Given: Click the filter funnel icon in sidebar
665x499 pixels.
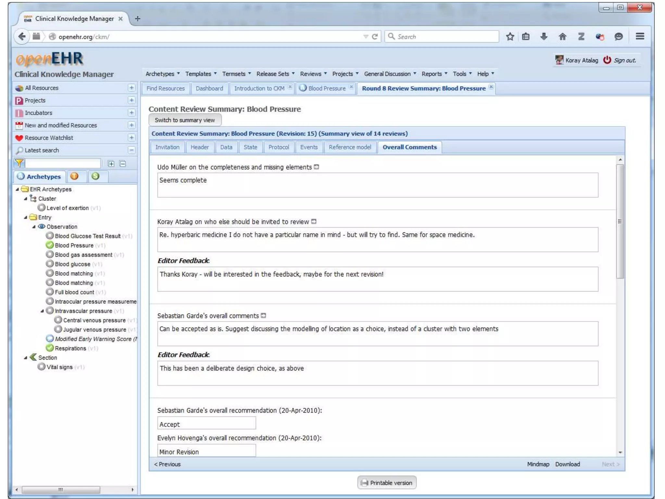Looking at the screenshot, I should pyautogui.click(x=19, y=163).
